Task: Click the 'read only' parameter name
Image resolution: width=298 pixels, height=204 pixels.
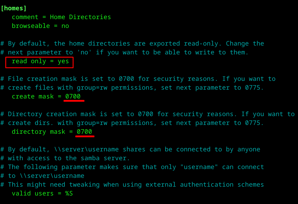Action: (29, 61)
